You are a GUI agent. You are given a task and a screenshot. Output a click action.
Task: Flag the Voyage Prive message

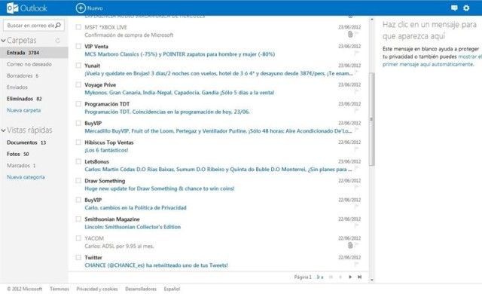[x=356, y=92]
